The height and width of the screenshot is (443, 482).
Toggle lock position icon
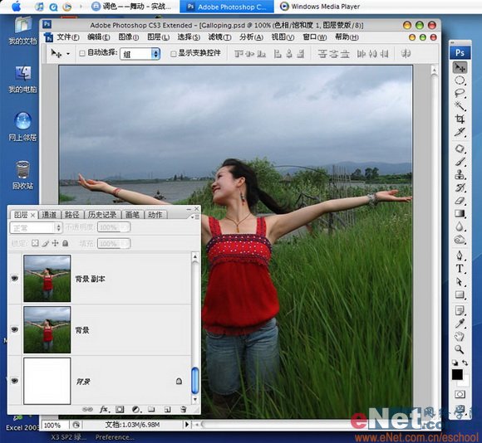pyautogui.click(x=55, y=243)
